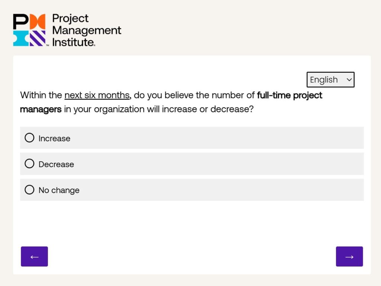
Task: Click the word "Management" in the logo
Action: [x=87, y=30]
